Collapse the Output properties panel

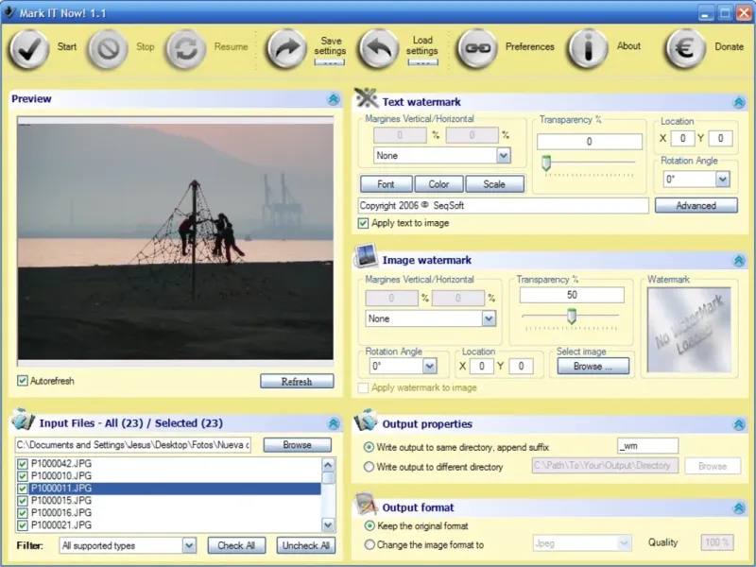(x=739, y=424)
